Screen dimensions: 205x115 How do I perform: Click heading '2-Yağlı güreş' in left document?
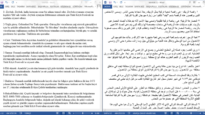pos(10,24)
